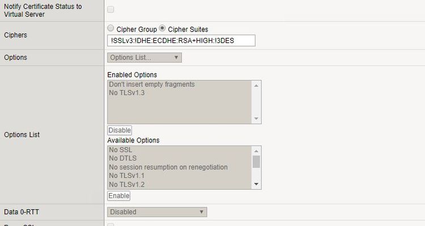This screenshot has height=226, width=425.
Task: Select "No TLSv1.3" in Enabled Options
Action: click(x=126, y=93)
